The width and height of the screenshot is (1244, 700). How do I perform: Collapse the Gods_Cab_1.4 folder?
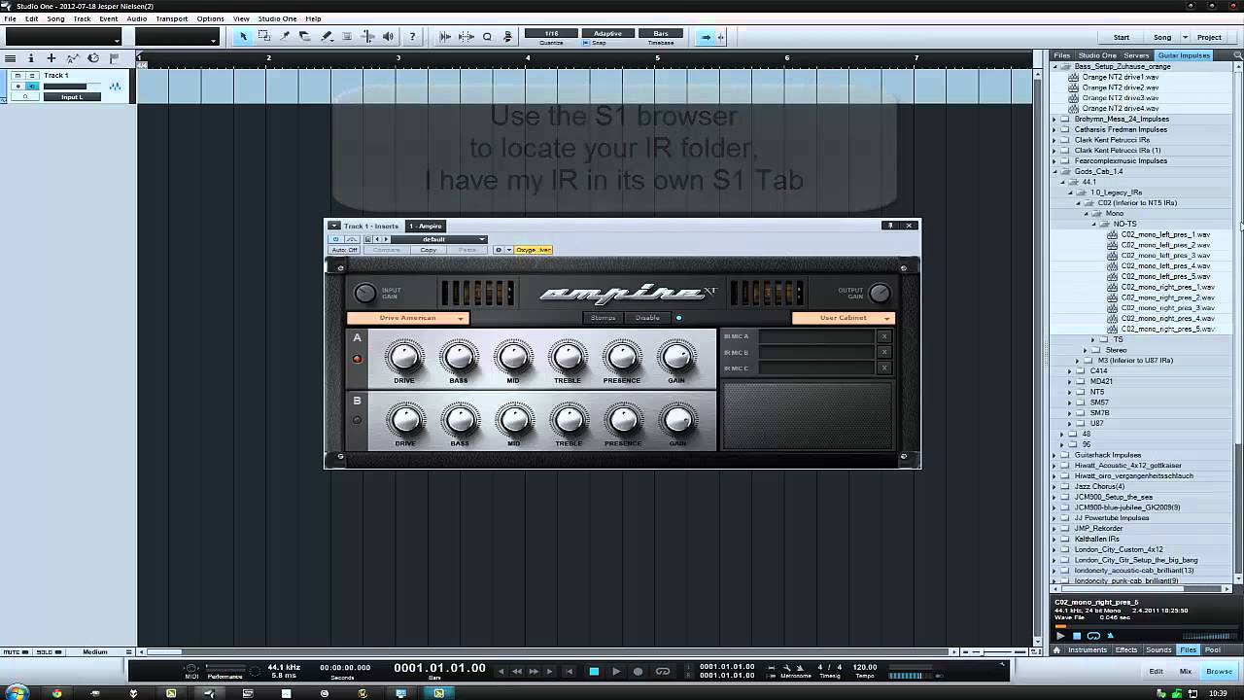(x=1055, y=171)
